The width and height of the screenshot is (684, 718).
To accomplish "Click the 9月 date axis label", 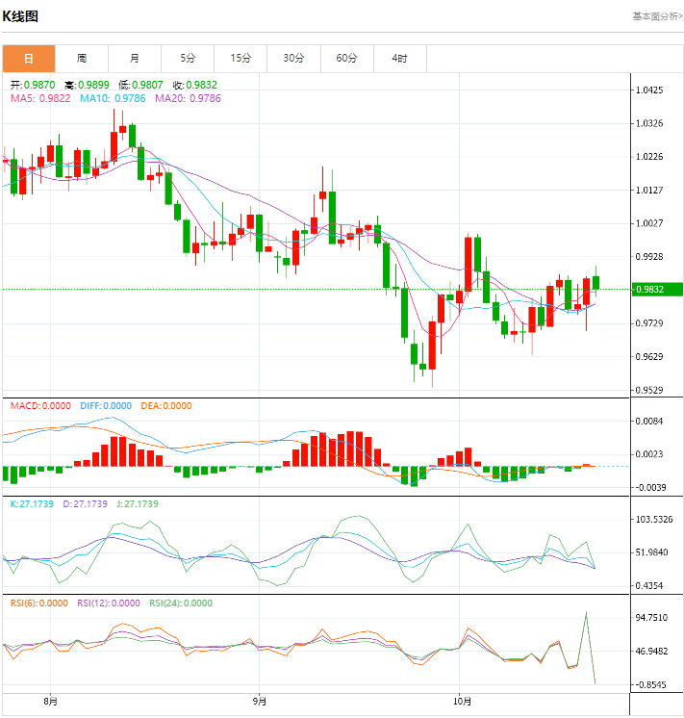I will click(259, 702).
